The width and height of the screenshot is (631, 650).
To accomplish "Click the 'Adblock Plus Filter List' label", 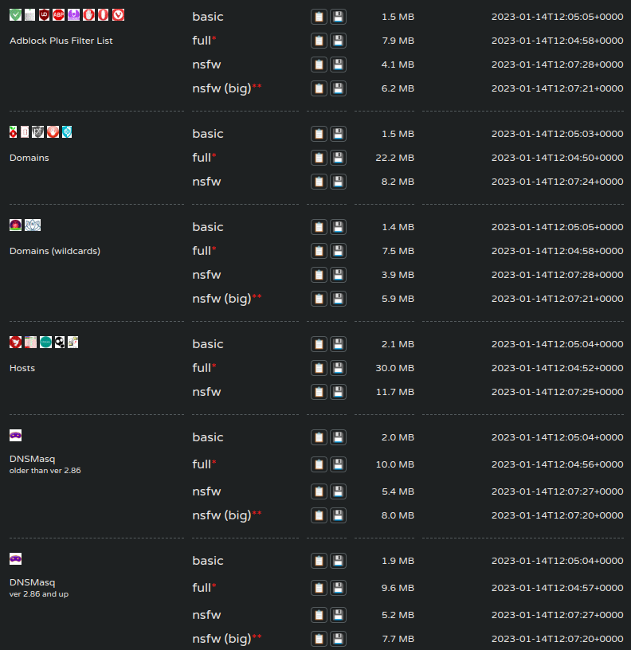I will click(61, 41).
